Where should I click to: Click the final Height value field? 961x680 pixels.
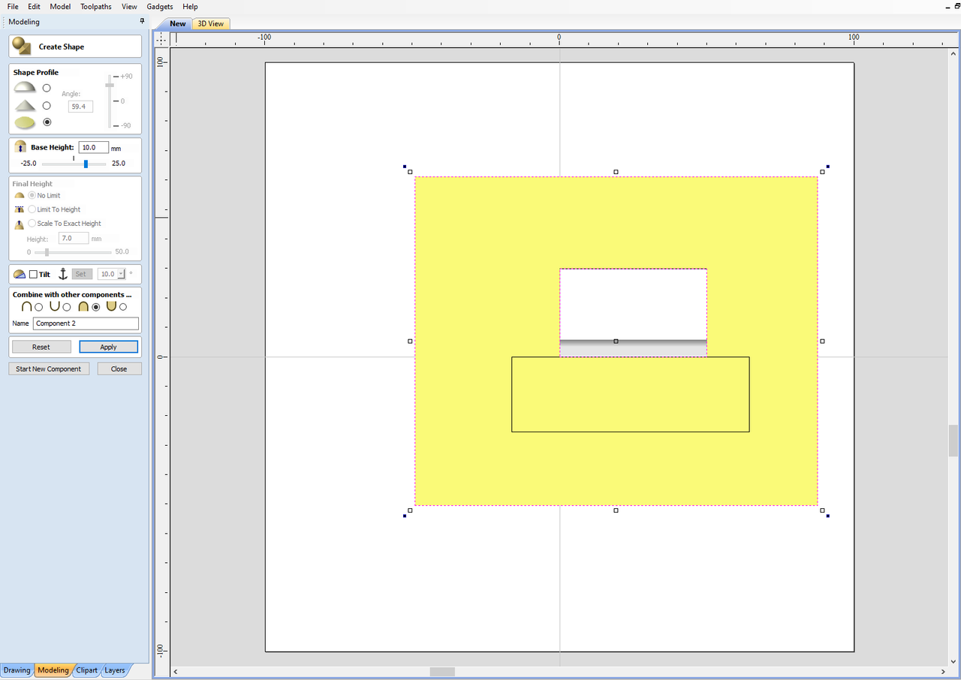[74, 238]
